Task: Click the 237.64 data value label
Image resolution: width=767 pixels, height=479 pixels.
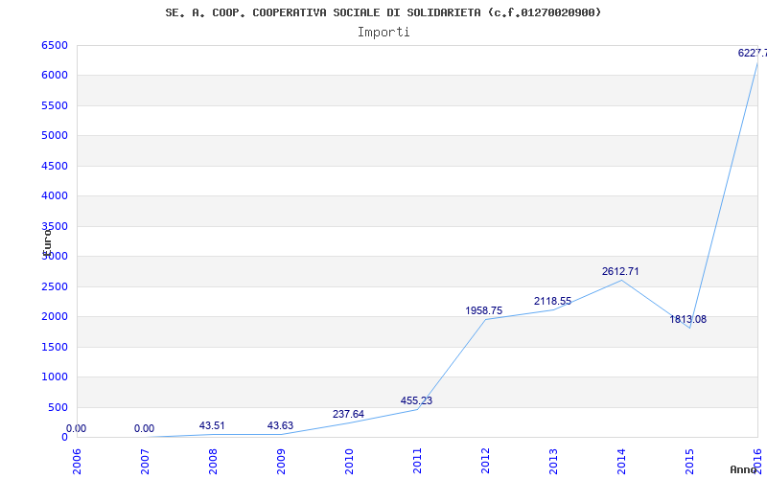Action: click(x=348, y=414)
